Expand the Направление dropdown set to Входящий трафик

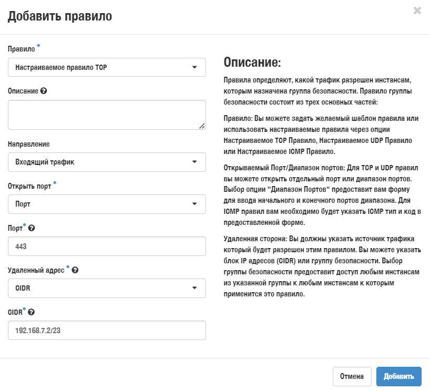[x=107, y=162]
